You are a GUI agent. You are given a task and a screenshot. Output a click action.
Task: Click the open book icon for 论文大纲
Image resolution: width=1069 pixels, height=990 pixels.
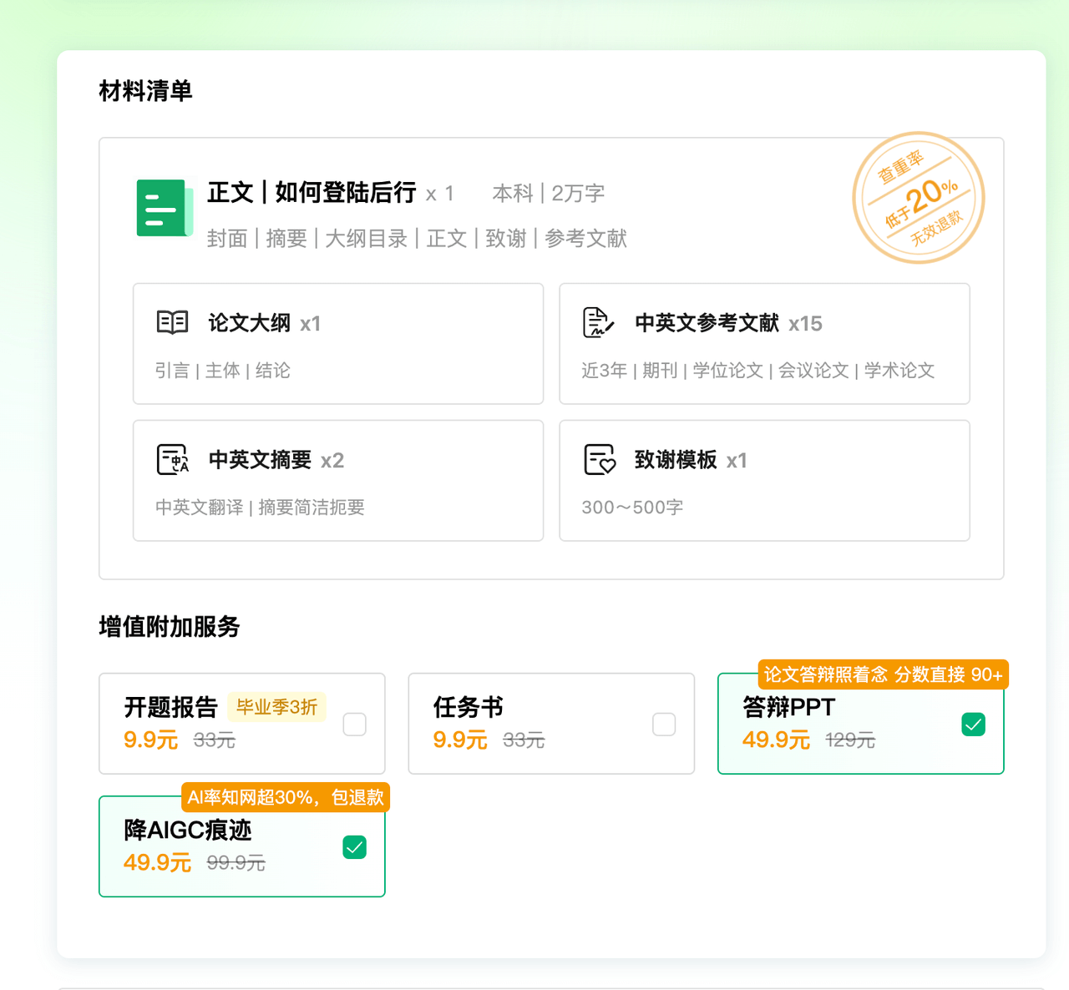pos(173,322)
